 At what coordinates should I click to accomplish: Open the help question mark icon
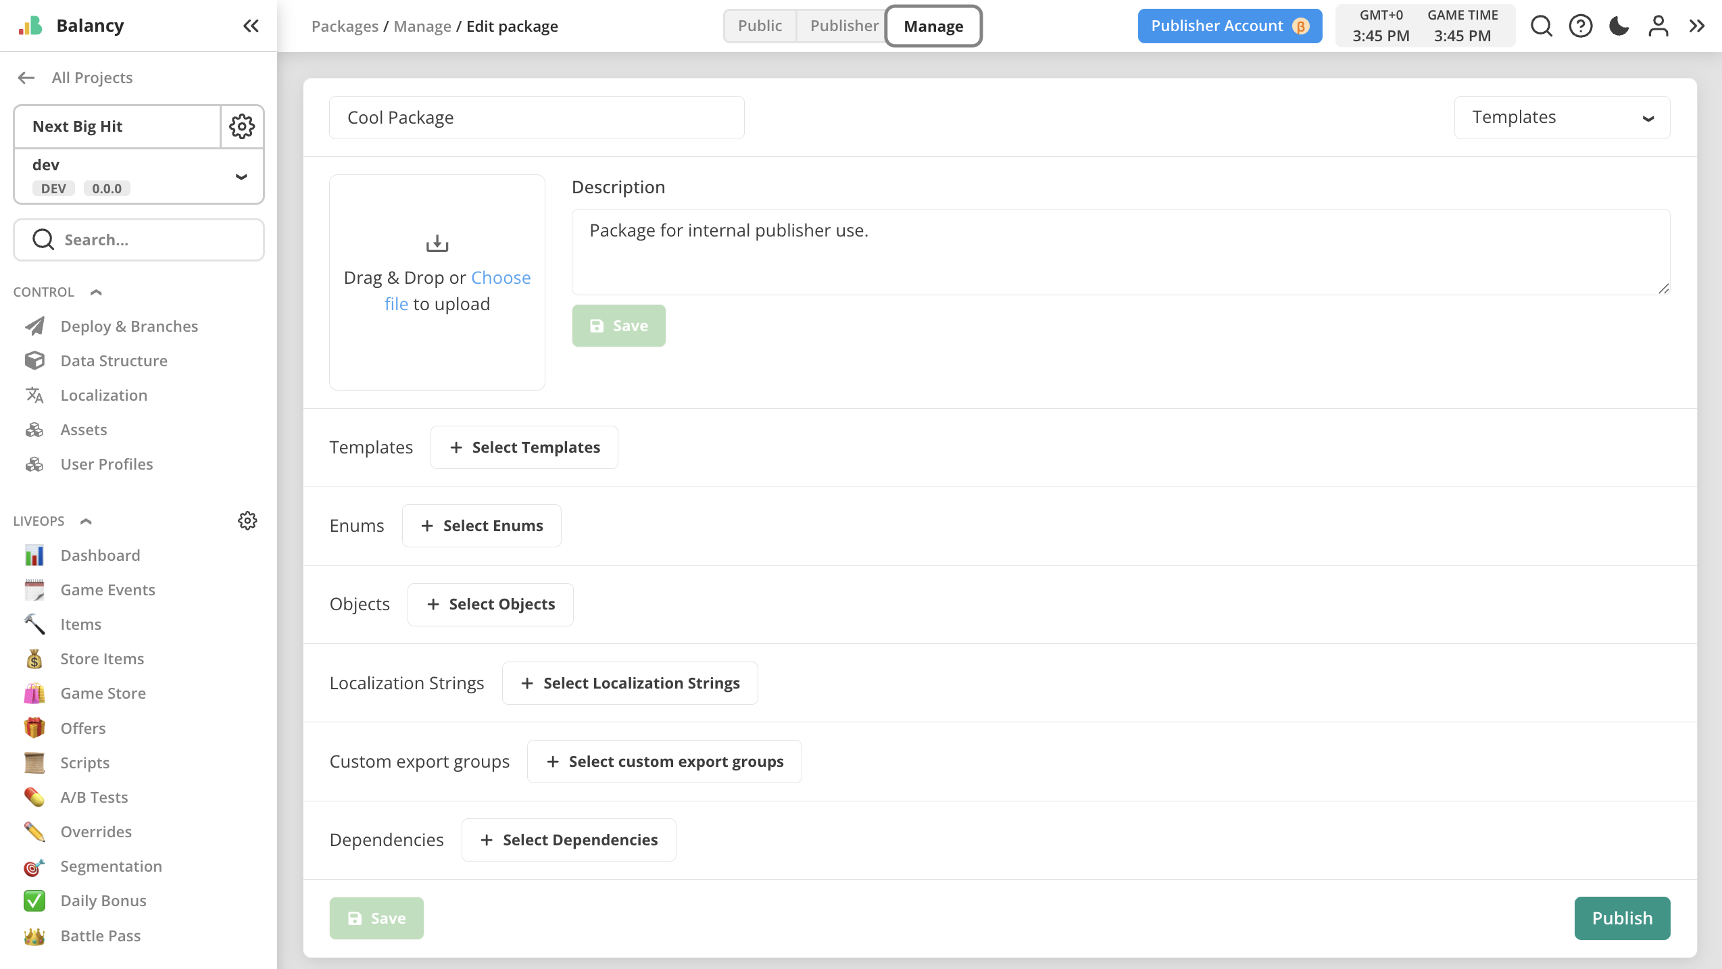[1581, 26]
